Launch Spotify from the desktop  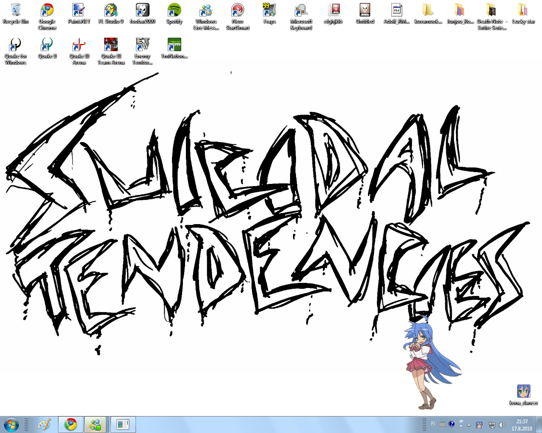(x=174, y=14)
